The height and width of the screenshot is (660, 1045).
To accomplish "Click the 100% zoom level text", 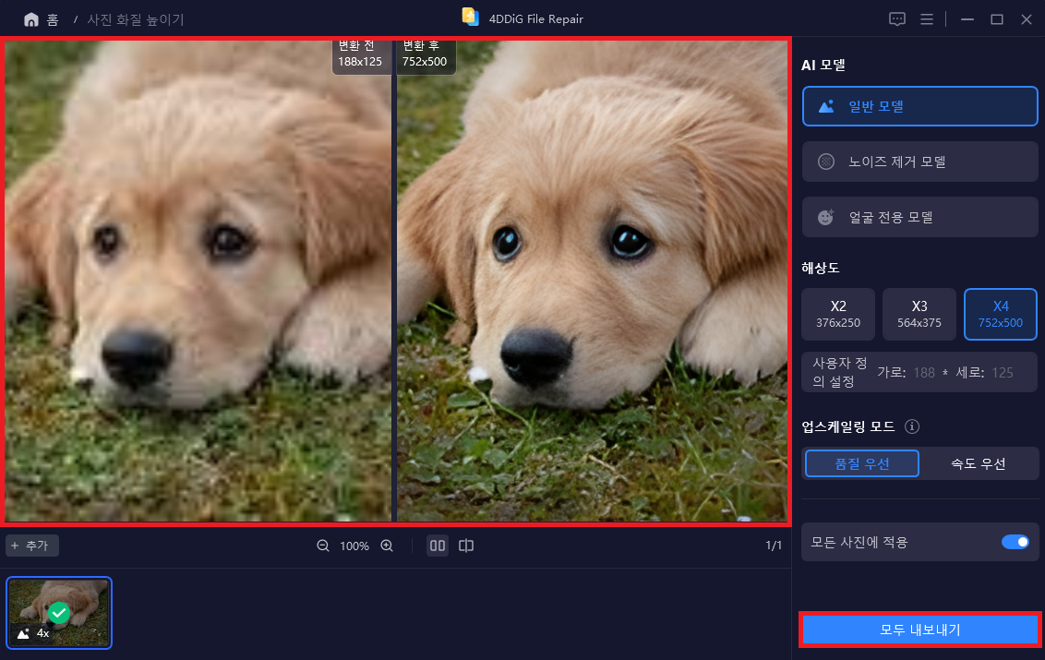I will (x=354, y=546).
